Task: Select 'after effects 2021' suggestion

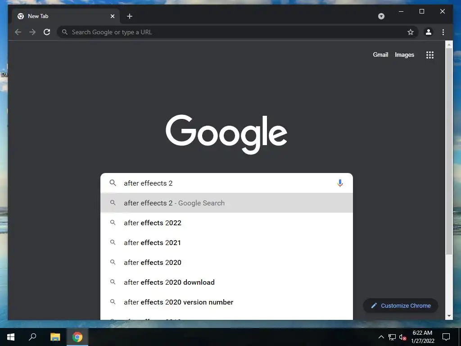Action: [x=226, y=242]
